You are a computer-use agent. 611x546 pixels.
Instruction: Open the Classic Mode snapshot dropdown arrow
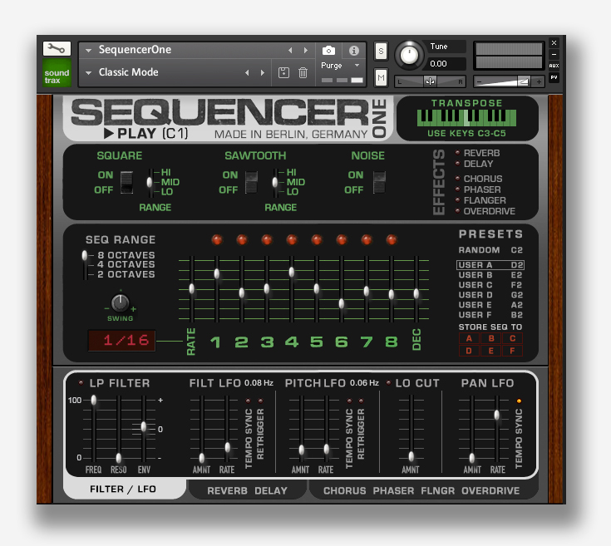coord(88,73)
